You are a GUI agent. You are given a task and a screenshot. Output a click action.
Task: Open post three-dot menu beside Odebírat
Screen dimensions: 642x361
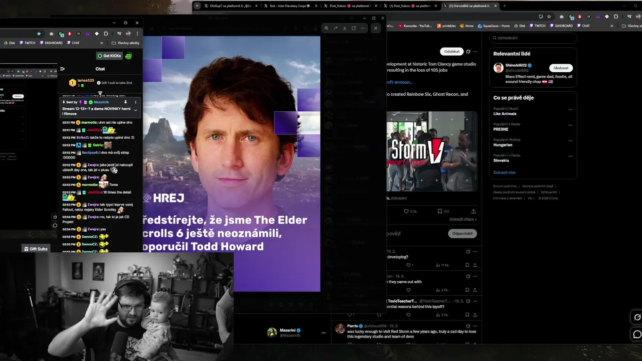(x=475, y=51)
